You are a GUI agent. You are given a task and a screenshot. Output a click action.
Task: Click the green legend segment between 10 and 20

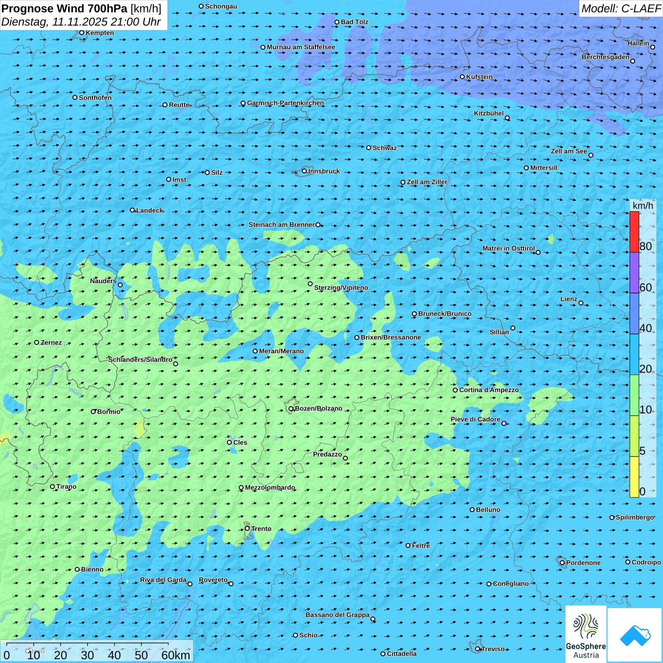click(x=634, y=395)
